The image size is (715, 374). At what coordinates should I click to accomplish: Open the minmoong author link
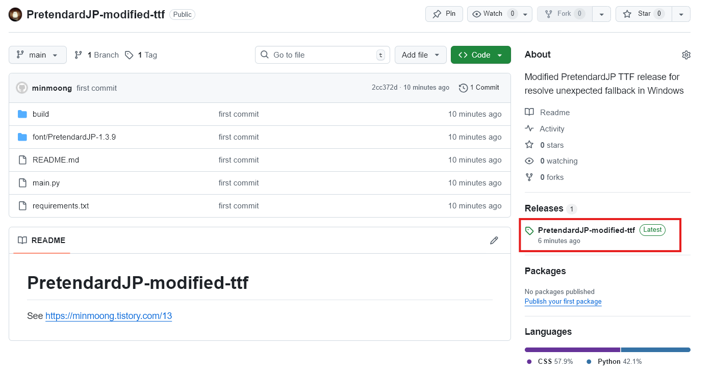click(x=52, y=88)
